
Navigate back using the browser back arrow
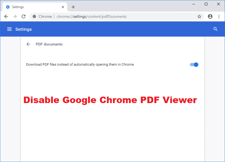point(6,16)
